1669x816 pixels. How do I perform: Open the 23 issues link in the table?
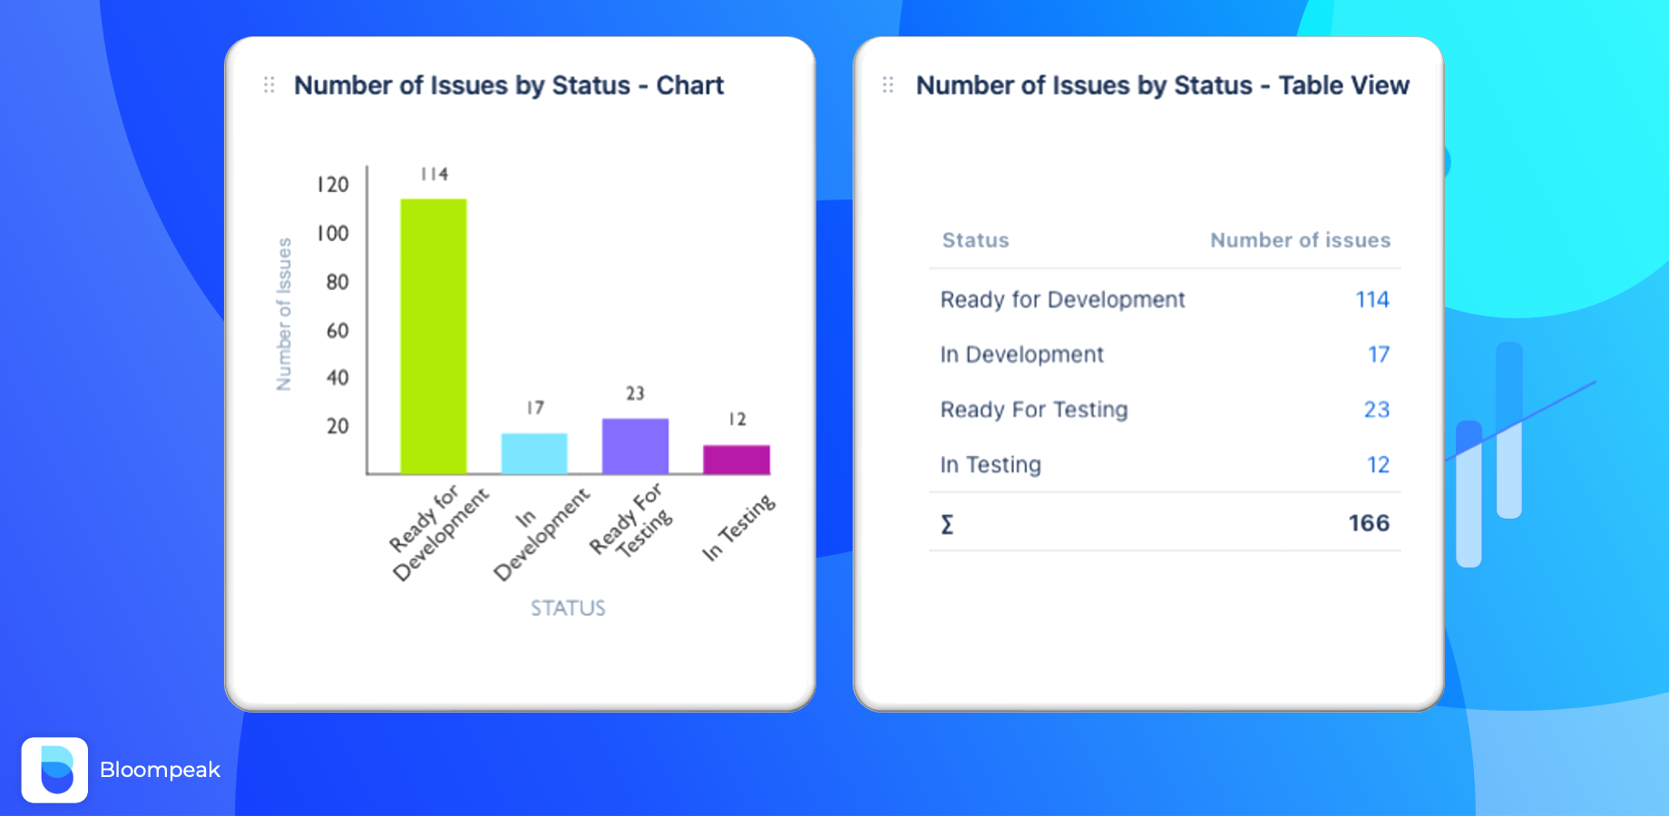1376,410
